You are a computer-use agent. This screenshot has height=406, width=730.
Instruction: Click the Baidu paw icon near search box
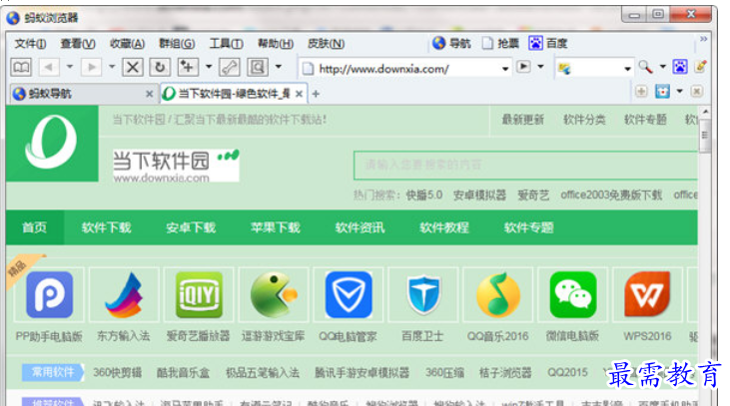[x=680, y=67]
